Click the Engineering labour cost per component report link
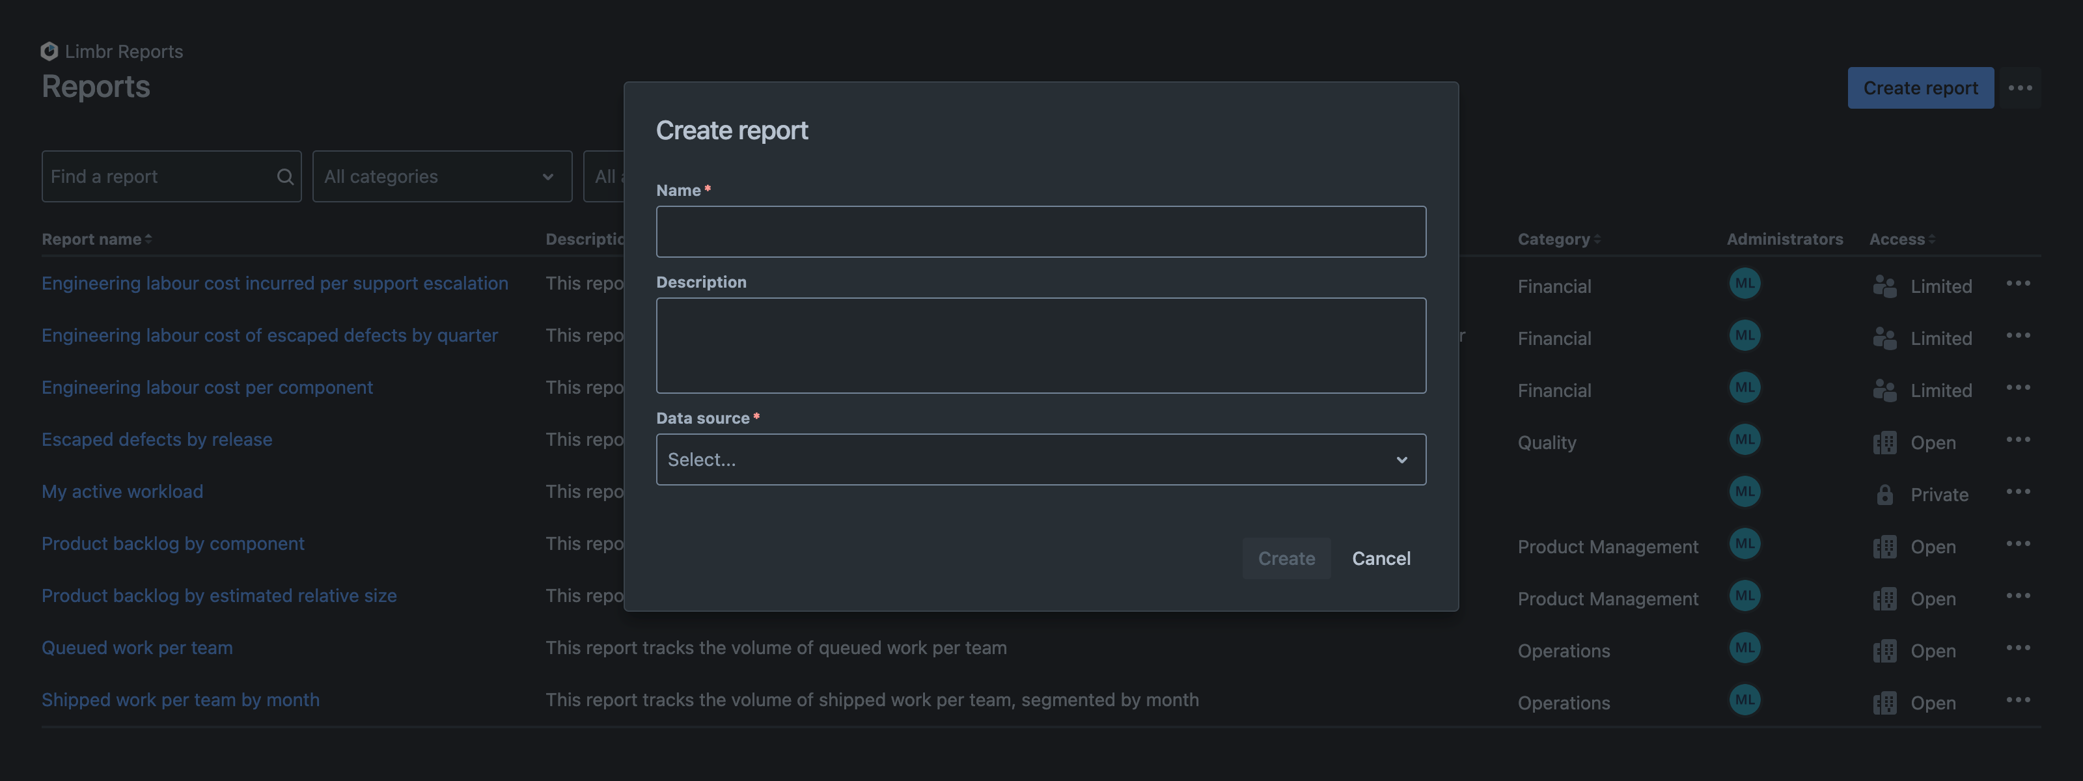 207,387
